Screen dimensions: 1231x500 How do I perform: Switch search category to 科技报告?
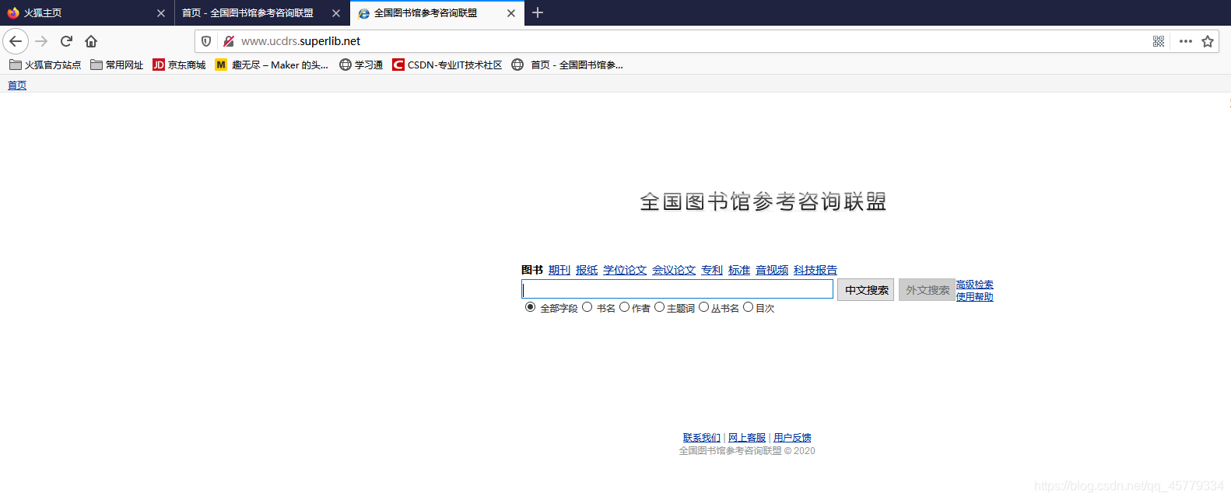point(815,270)
